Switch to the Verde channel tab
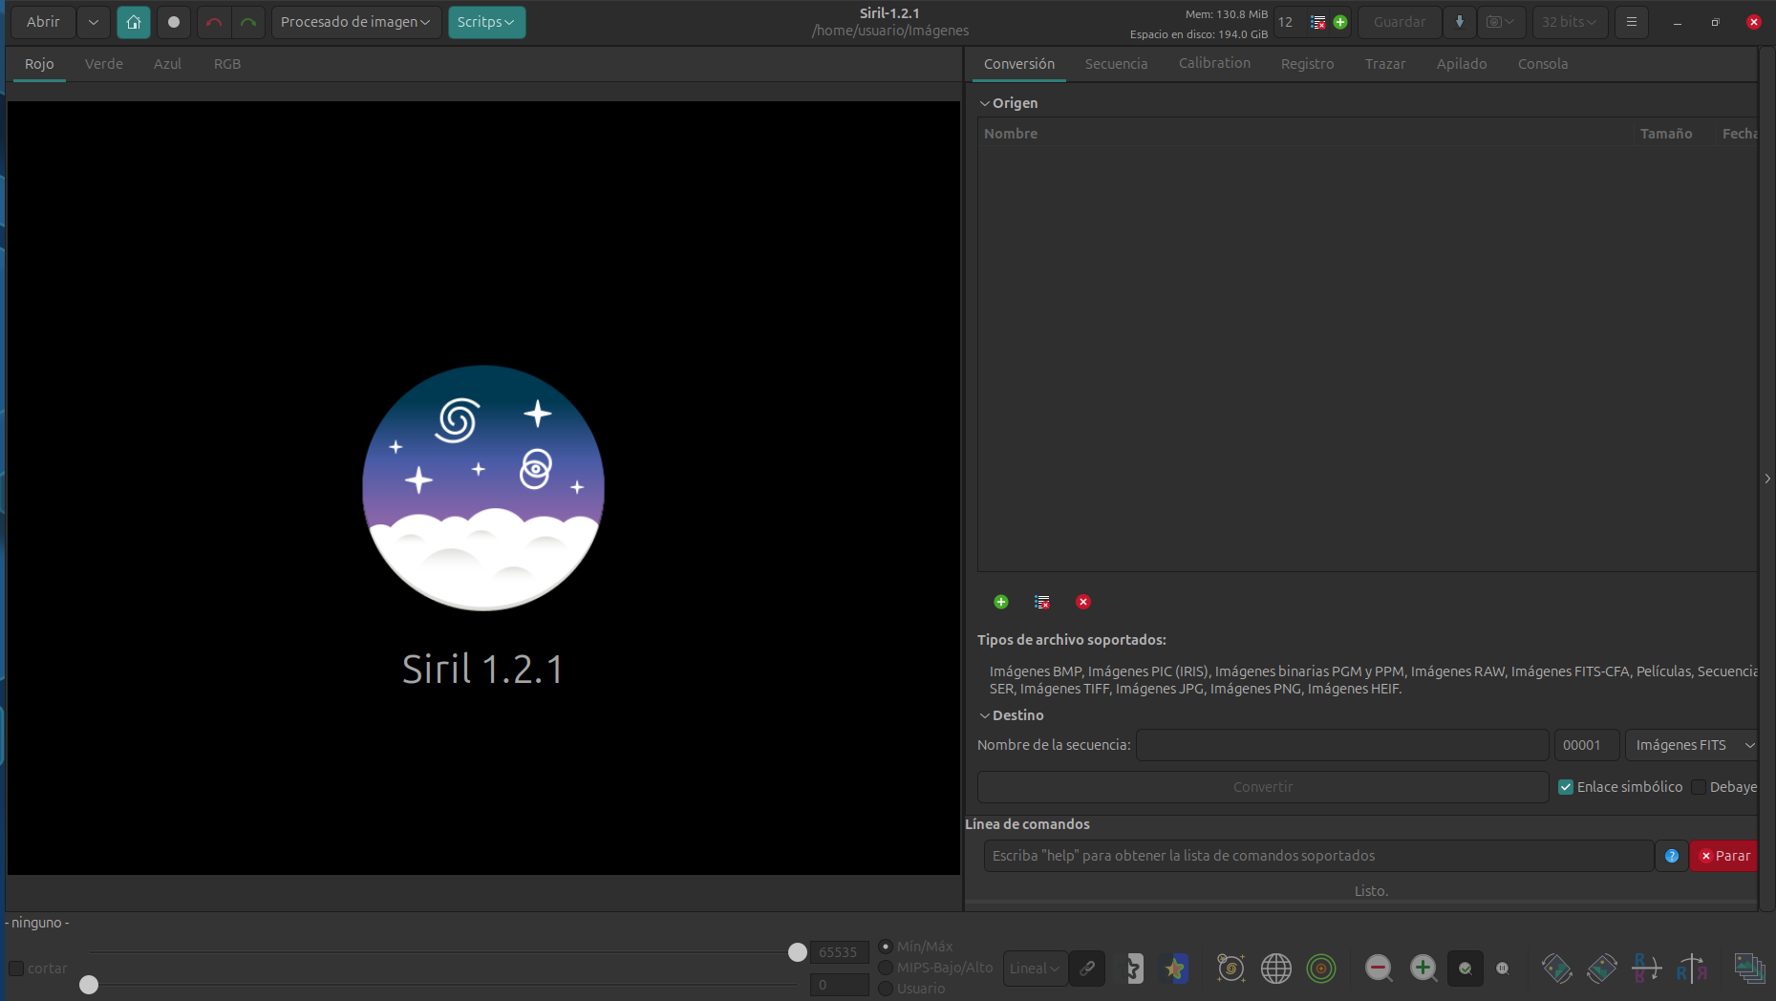Image resolution: width=1776 pixels, height=1001 pixels. coord(104,64)
